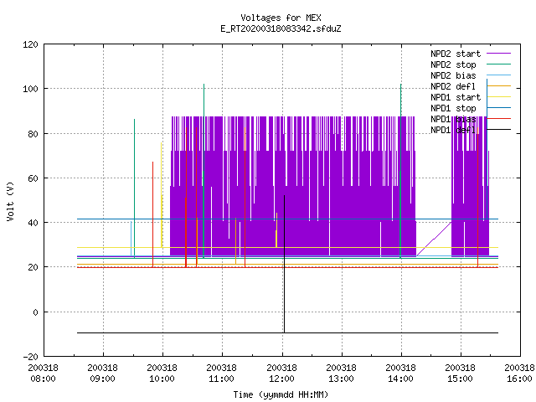Click the y-axis tick label -20

coord(30,357)
